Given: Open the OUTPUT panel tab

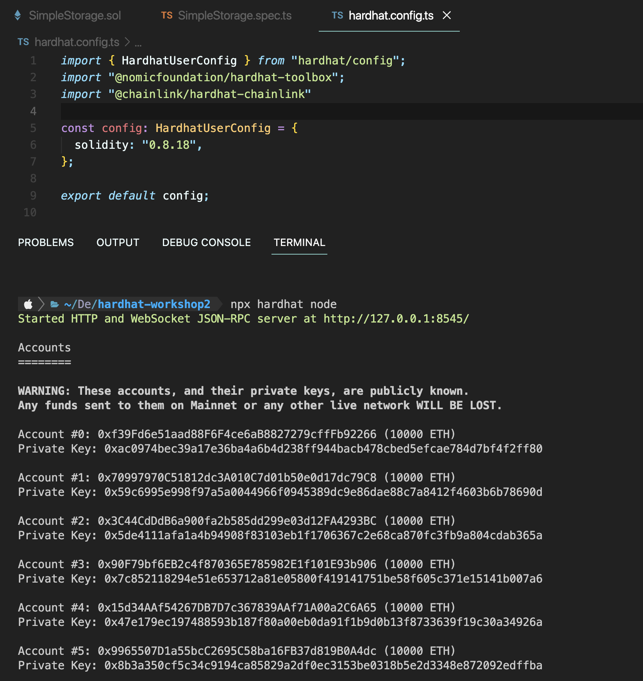Looking at the screenshot, I should click(118, 242).
